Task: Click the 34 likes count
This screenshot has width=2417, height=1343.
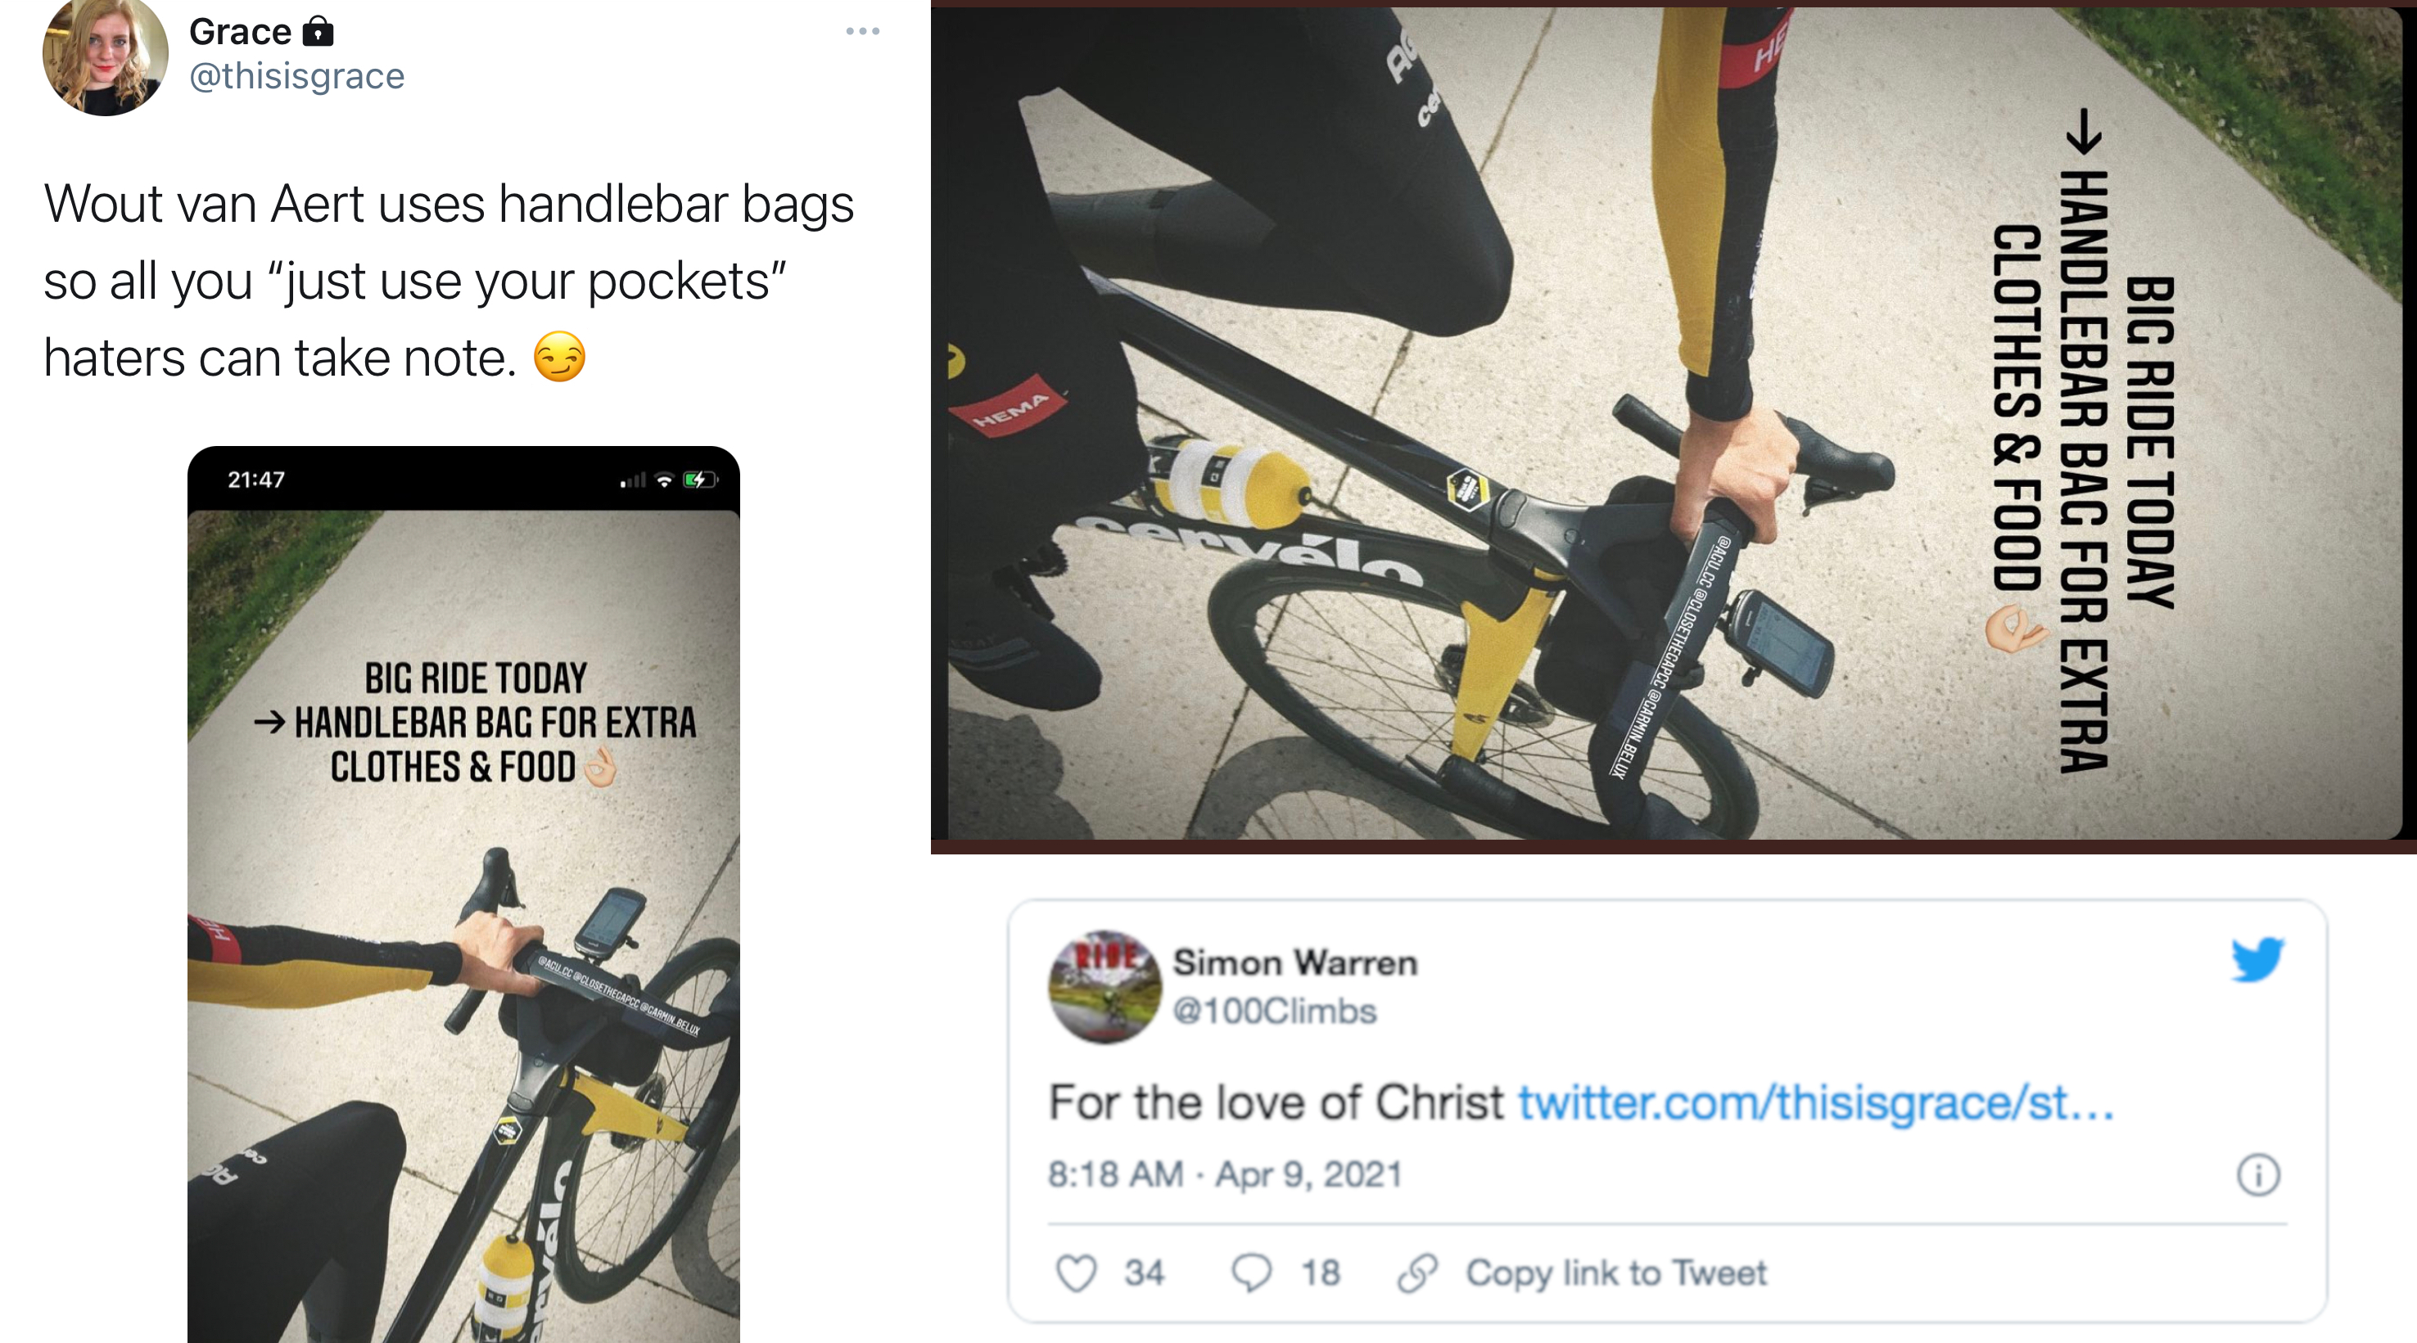Action: [1144, 1273]
